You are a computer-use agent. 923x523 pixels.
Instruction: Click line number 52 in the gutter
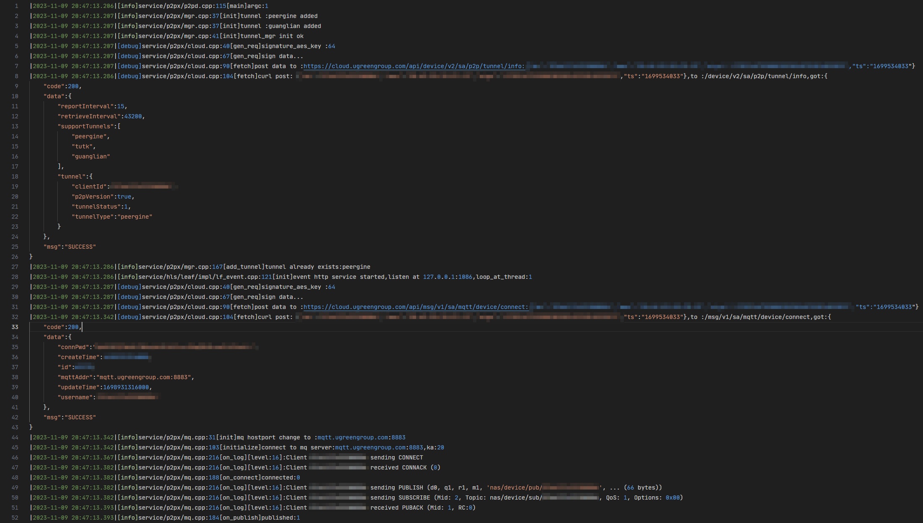tap(15, 518)
